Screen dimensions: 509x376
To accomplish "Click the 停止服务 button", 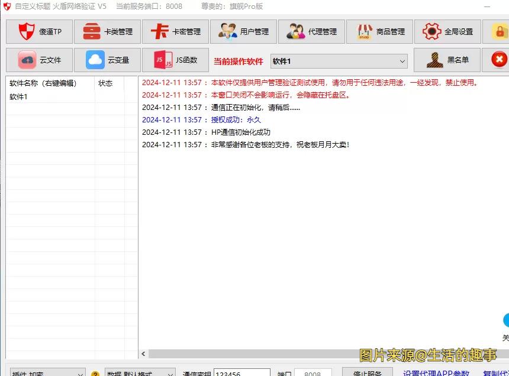I will (368, 373).
